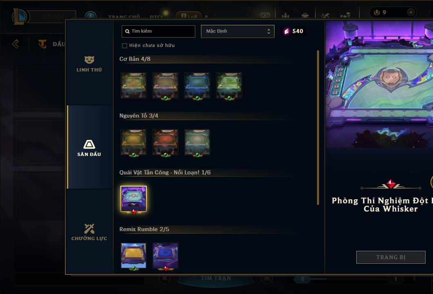433x294 pixels.
Task: Expand the Mặc Định sort dropdown
Action: click(237, 31)
